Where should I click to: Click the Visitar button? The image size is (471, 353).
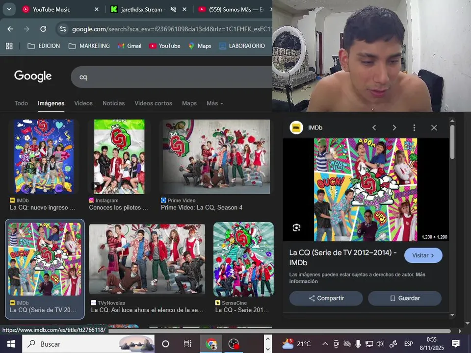(x=423, y=255)
